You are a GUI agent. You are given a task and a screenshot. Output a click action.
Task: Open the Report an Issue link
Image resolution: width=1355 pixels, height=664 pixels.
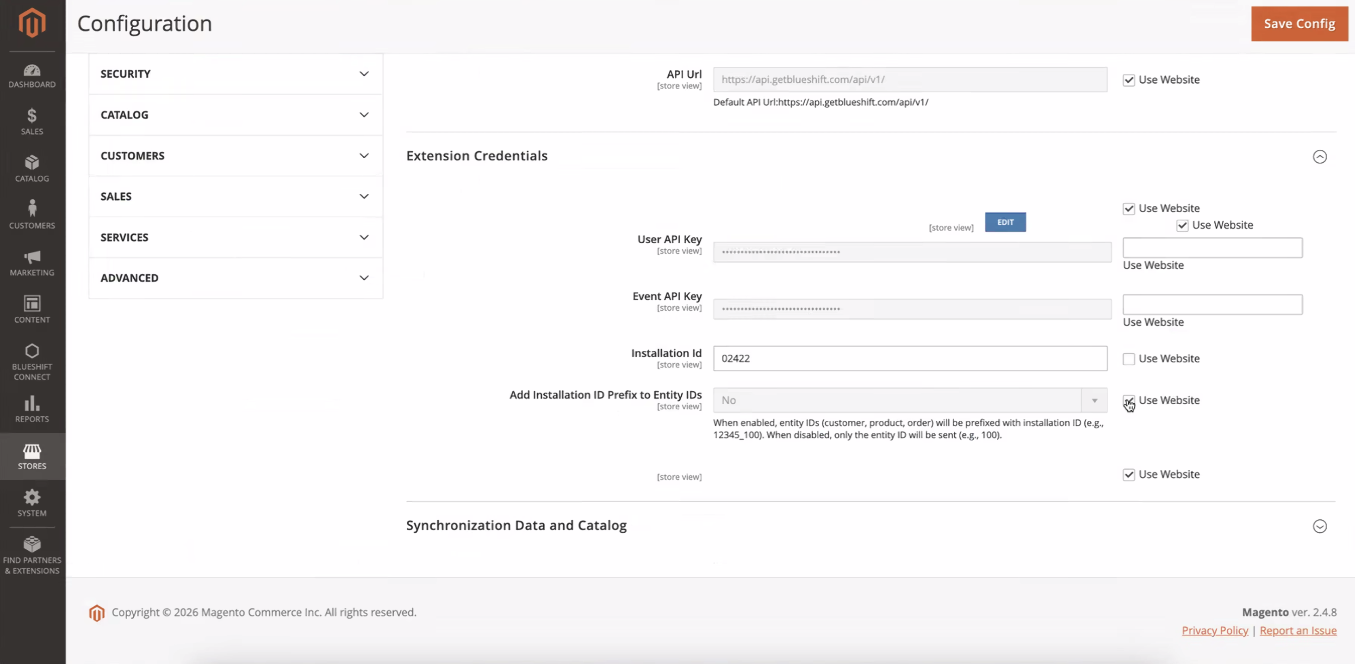[x=1298, y=630]
